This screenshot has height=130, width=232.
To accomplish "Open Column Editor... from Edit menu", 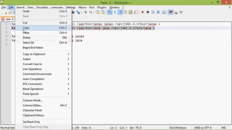I will (43, 105).
